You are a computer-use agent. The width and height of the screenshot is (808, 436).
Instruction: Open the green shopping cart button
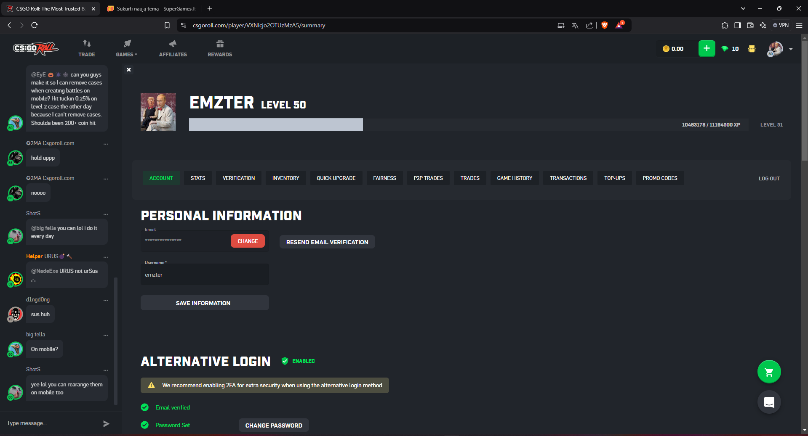pyautogui.click(x=769, y=372)
